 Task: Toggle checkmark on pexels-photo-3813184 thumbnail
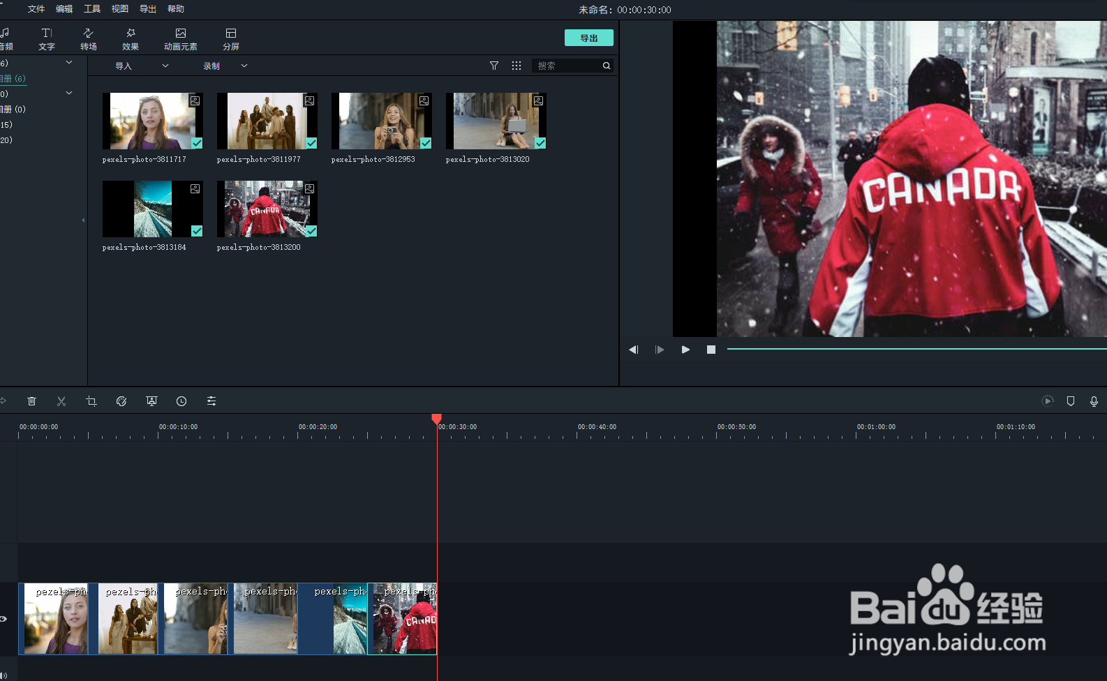(x=197, y=231)
